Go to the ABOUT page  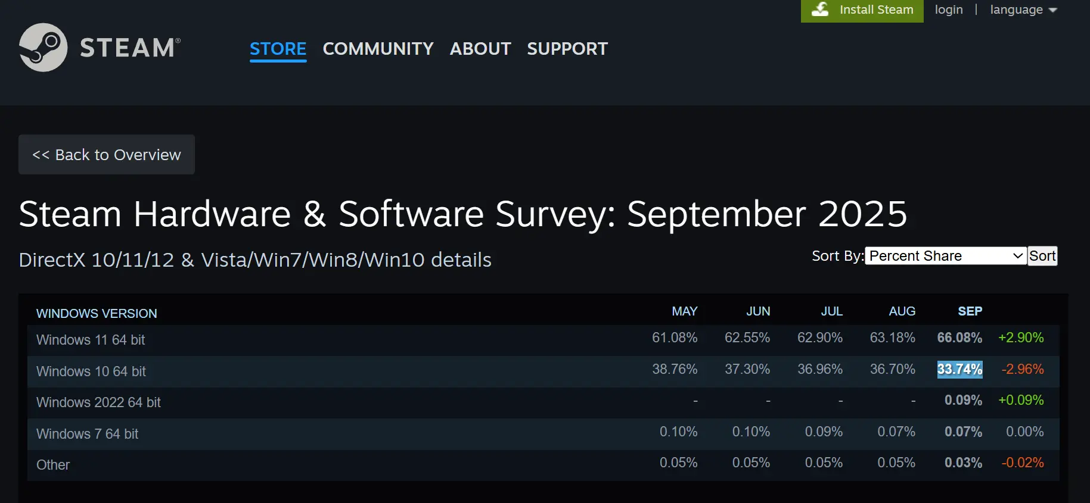480,49
